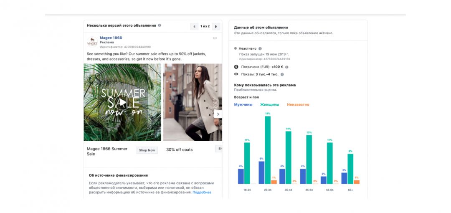Click 'Возраст и пол' label
451x213 pixels.
point(246,97)
